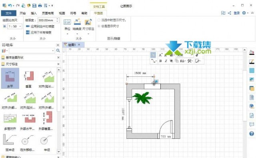Image resolution: width=256 pixels, height=158 pixels.
Task: Click the 精确度 (precision) icon
Action: [x=77, y=22]
